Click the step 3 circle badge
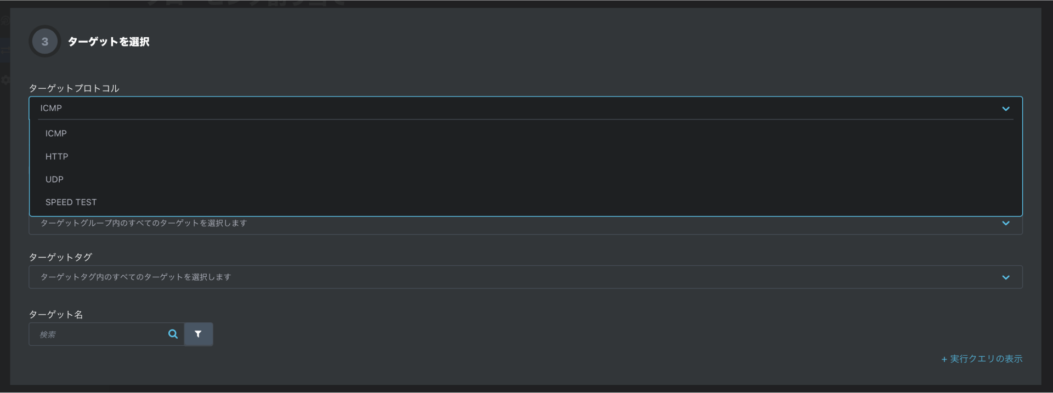This screenshot has width=1053, height=393. pyautogui.click(x=44, y=42)
